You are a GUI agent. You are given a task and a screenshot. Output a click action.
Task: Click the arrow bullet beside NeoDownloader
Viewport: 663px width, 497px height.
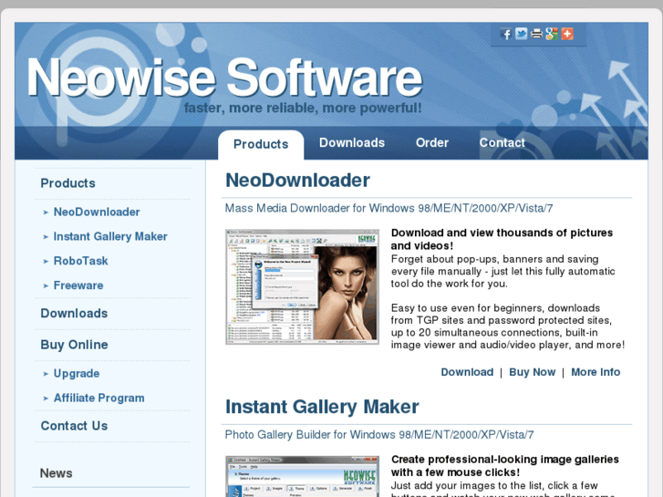pos(46,212)
